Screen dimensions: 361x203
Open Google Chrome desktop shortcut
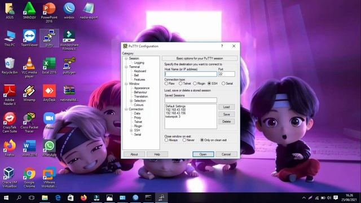point(29,178)
